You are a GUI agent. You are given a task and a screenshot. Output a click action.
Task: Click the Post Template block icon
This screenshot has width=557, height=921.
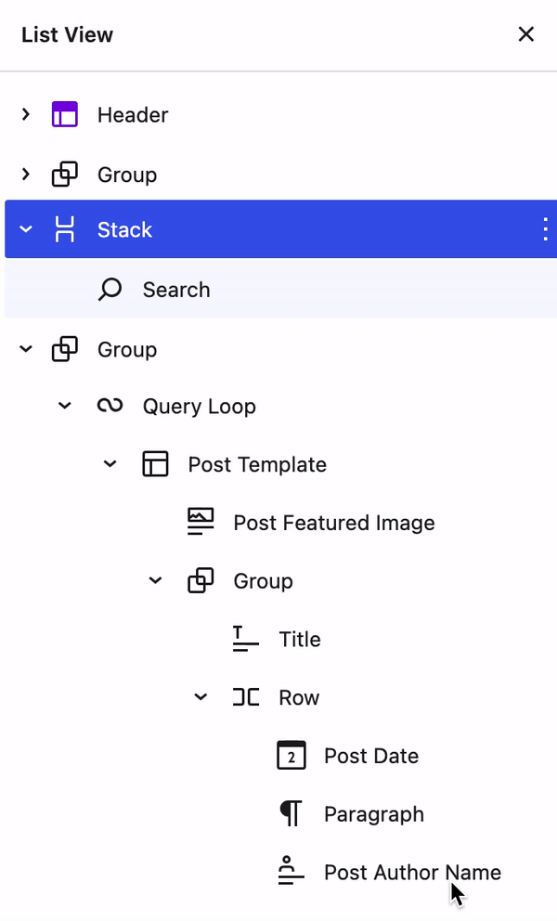tap(155, 464)
